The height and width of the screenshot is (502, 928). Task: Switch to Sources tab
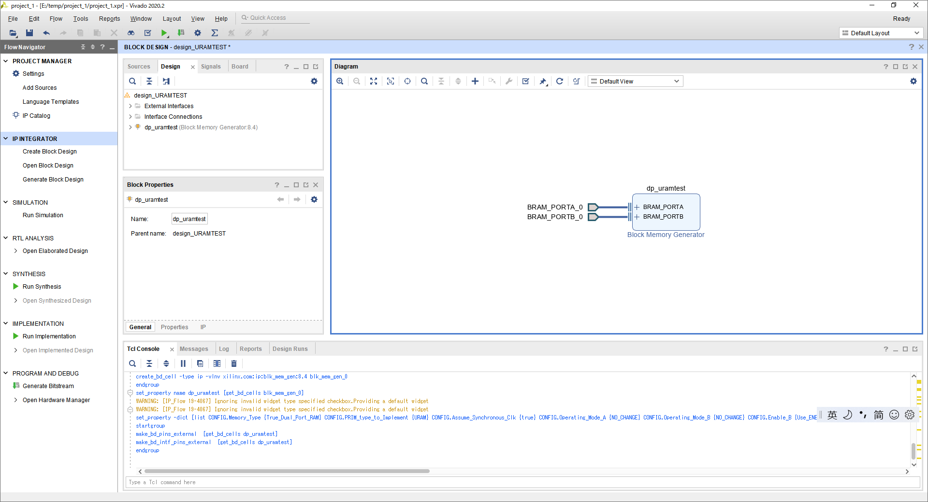coord(139,67)
